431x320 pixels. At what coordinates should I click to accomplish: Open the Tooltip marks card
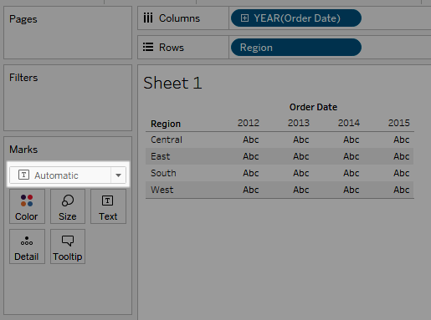click(68, 246)
